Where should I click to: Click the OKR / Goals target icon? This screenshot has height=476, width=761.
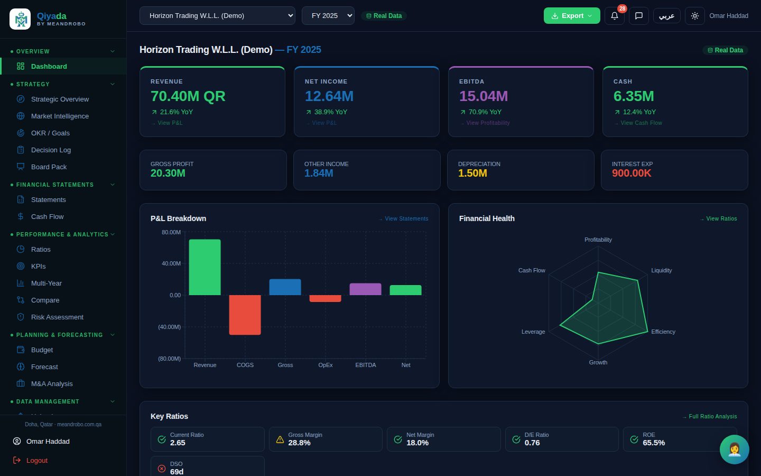(21, 133)
